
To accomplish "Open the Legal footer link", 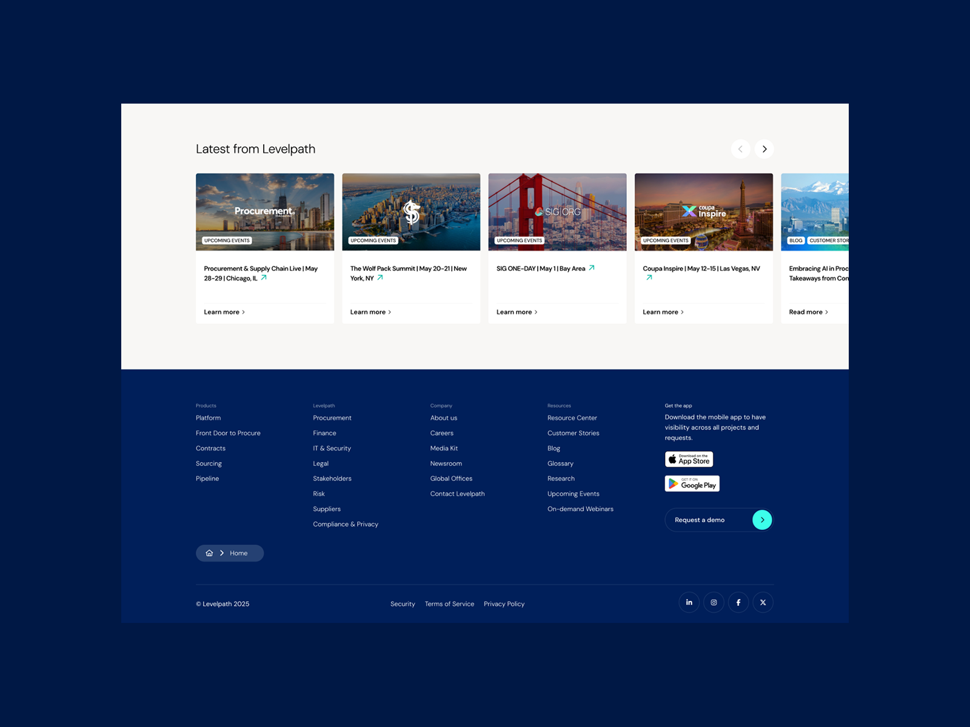I will point(321,463).
